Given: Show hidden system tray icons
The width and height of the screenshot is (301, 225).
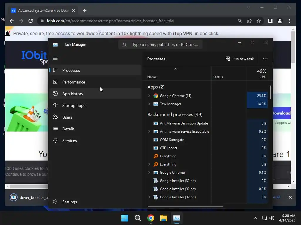Looking at the screenshot, I should (255, 218).
